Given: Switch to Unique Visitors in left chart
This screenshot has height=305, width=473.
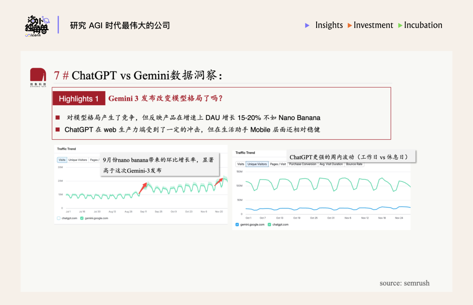Looking at the screenshot, I should point(78,160).
